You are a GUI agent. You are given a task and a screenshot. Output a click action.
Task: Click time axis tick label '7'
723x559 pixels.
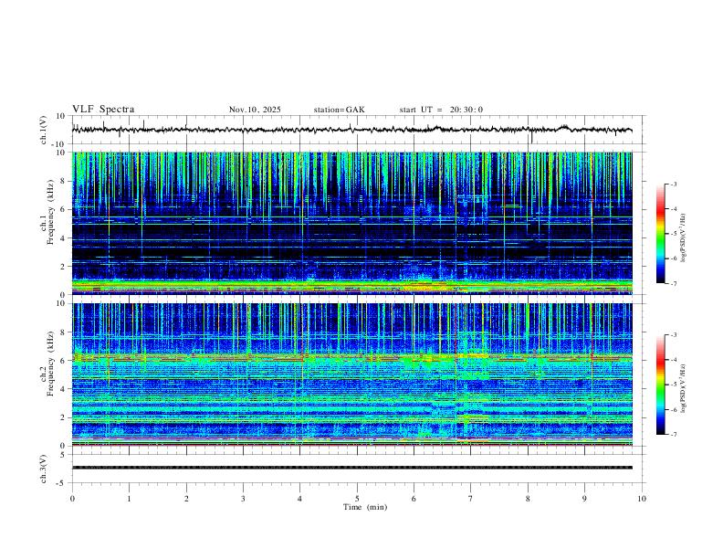(471, 499)
